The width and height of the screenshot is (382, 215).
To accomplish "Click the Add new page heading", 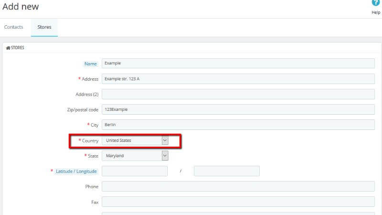I will coord(21,7).
